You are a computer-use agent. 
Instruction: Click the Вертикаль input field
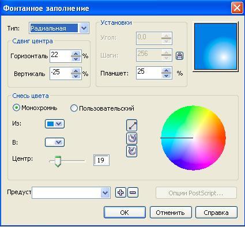click(x=61, y=73)
